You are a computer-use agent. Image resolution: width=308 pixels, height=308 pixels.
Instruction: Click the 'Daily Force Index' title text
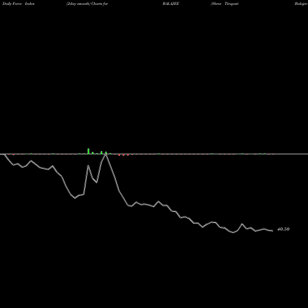(18, 4)
